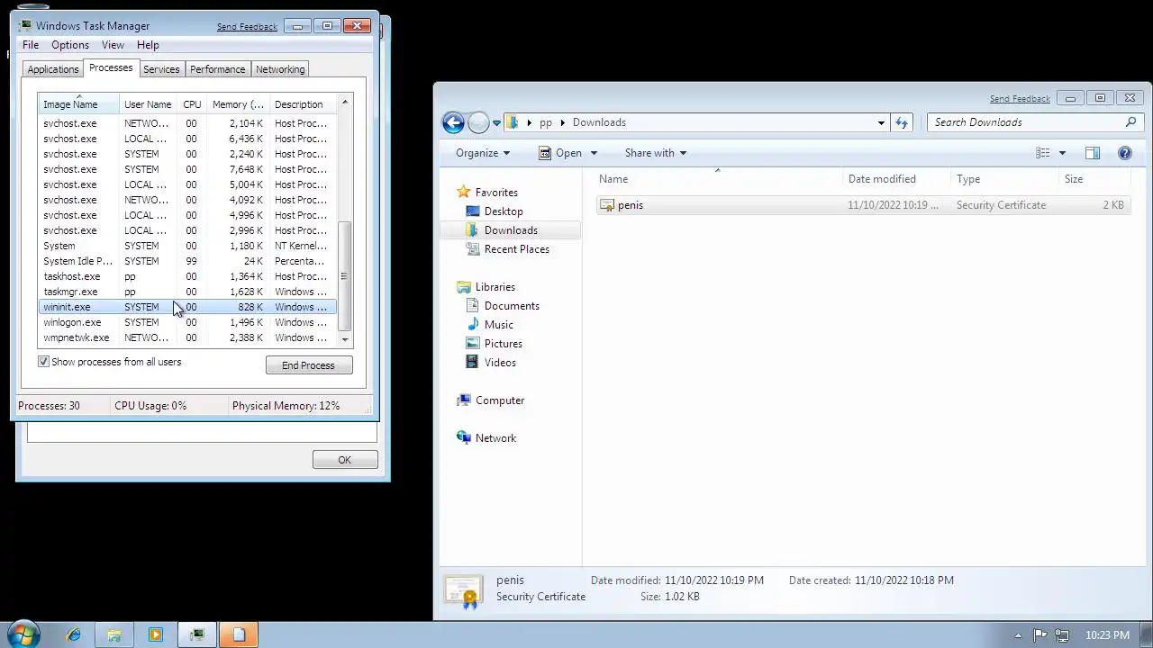Viewport: 1153px width, 648px height.
Task: Show hidden tray icons arrow
Action: point(1018,635)
